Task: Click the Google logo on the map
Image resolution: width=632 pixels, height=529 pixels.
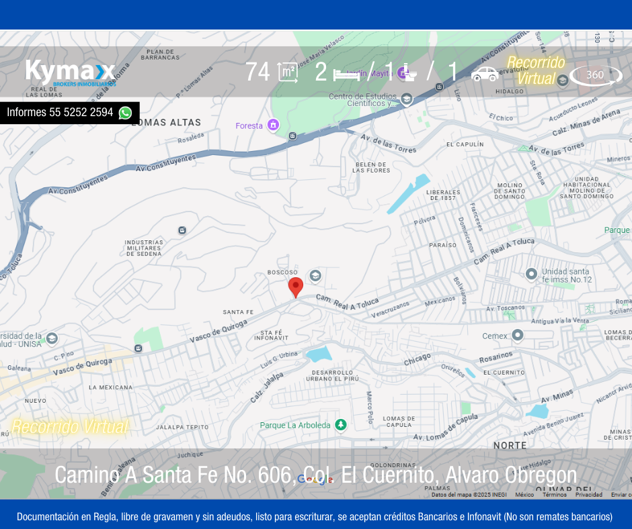Action: [x=315, y=479]
